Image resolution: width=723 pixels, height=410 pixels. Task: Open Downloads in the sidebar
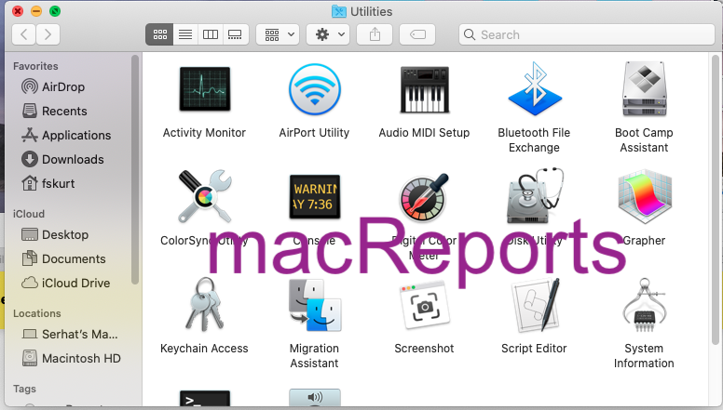coord(73,159)
